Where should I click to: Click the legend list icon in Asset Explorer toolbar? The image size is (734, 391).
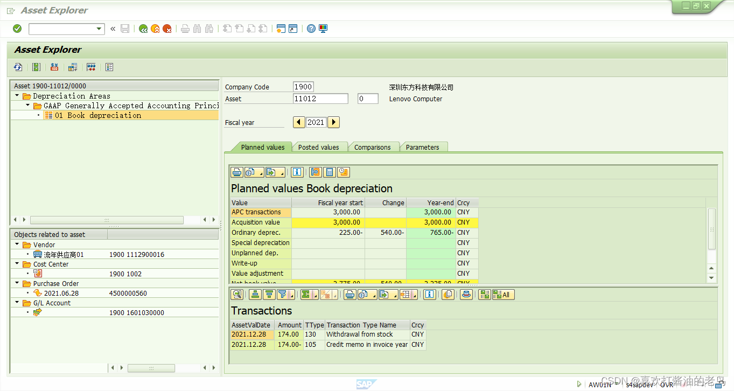[109, 67]
